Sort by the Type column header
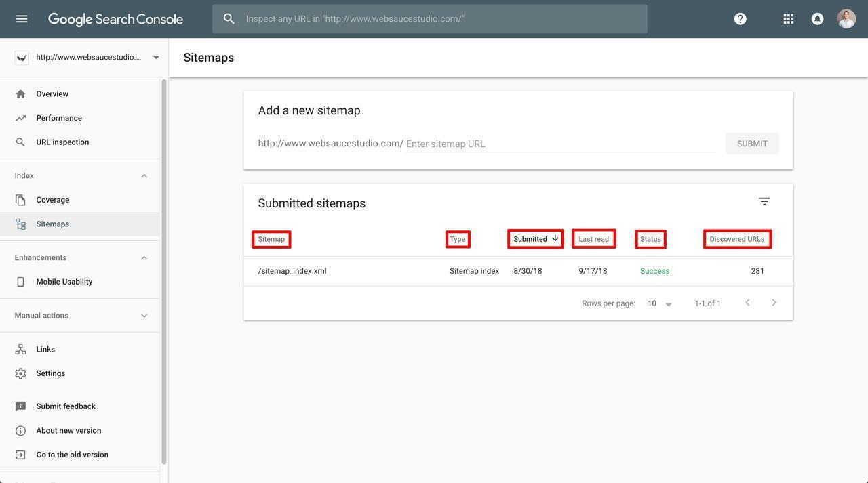 [458, 239]
